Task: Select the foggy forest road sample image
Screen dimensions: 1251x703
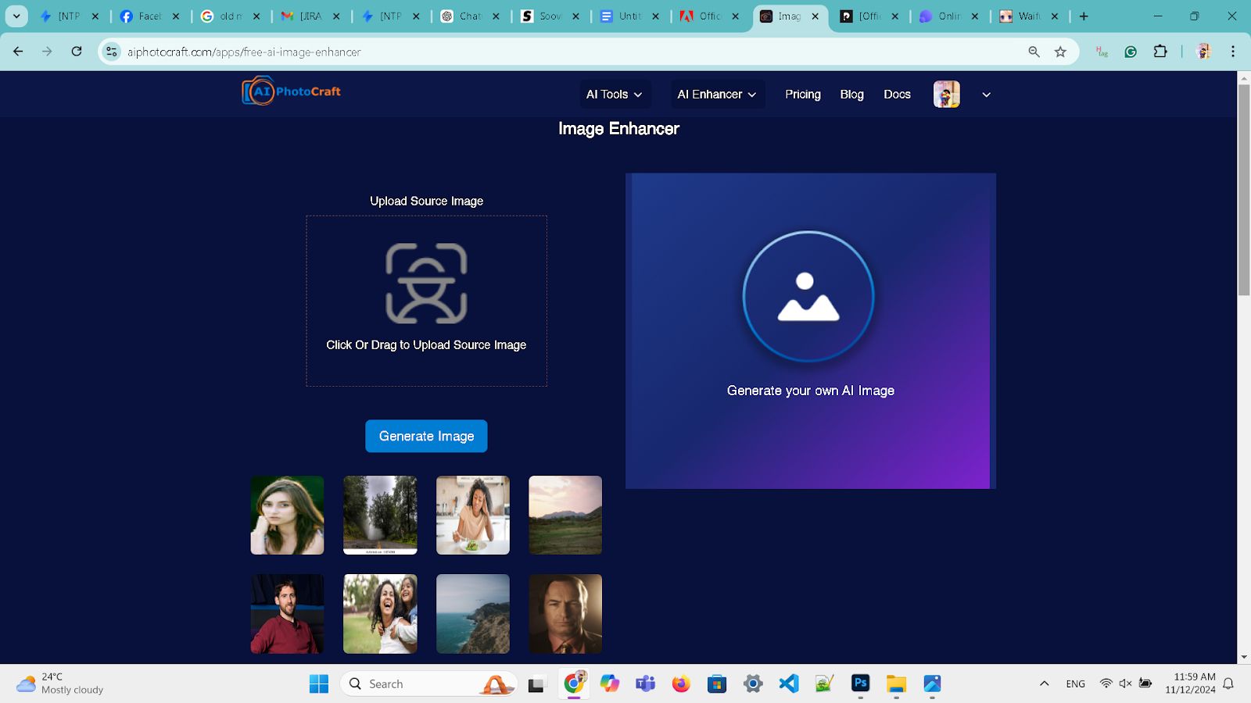Action: [380, 516]
